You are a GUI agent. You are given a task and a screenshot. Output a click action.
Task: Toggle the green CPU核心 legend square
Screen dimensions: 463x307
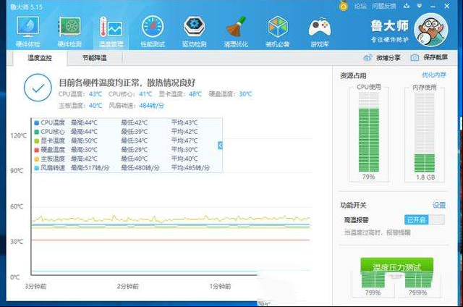click(37, 132)
